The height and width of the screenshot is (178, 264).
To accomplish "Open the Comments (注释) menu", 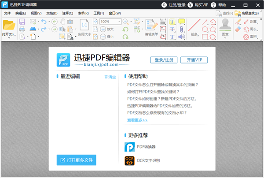I will click(67, 13).
